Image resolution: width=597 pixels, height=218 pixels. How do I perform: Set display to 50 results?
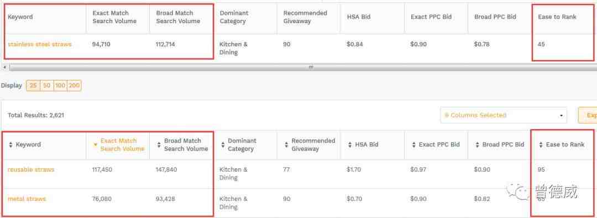click(46, 86)
